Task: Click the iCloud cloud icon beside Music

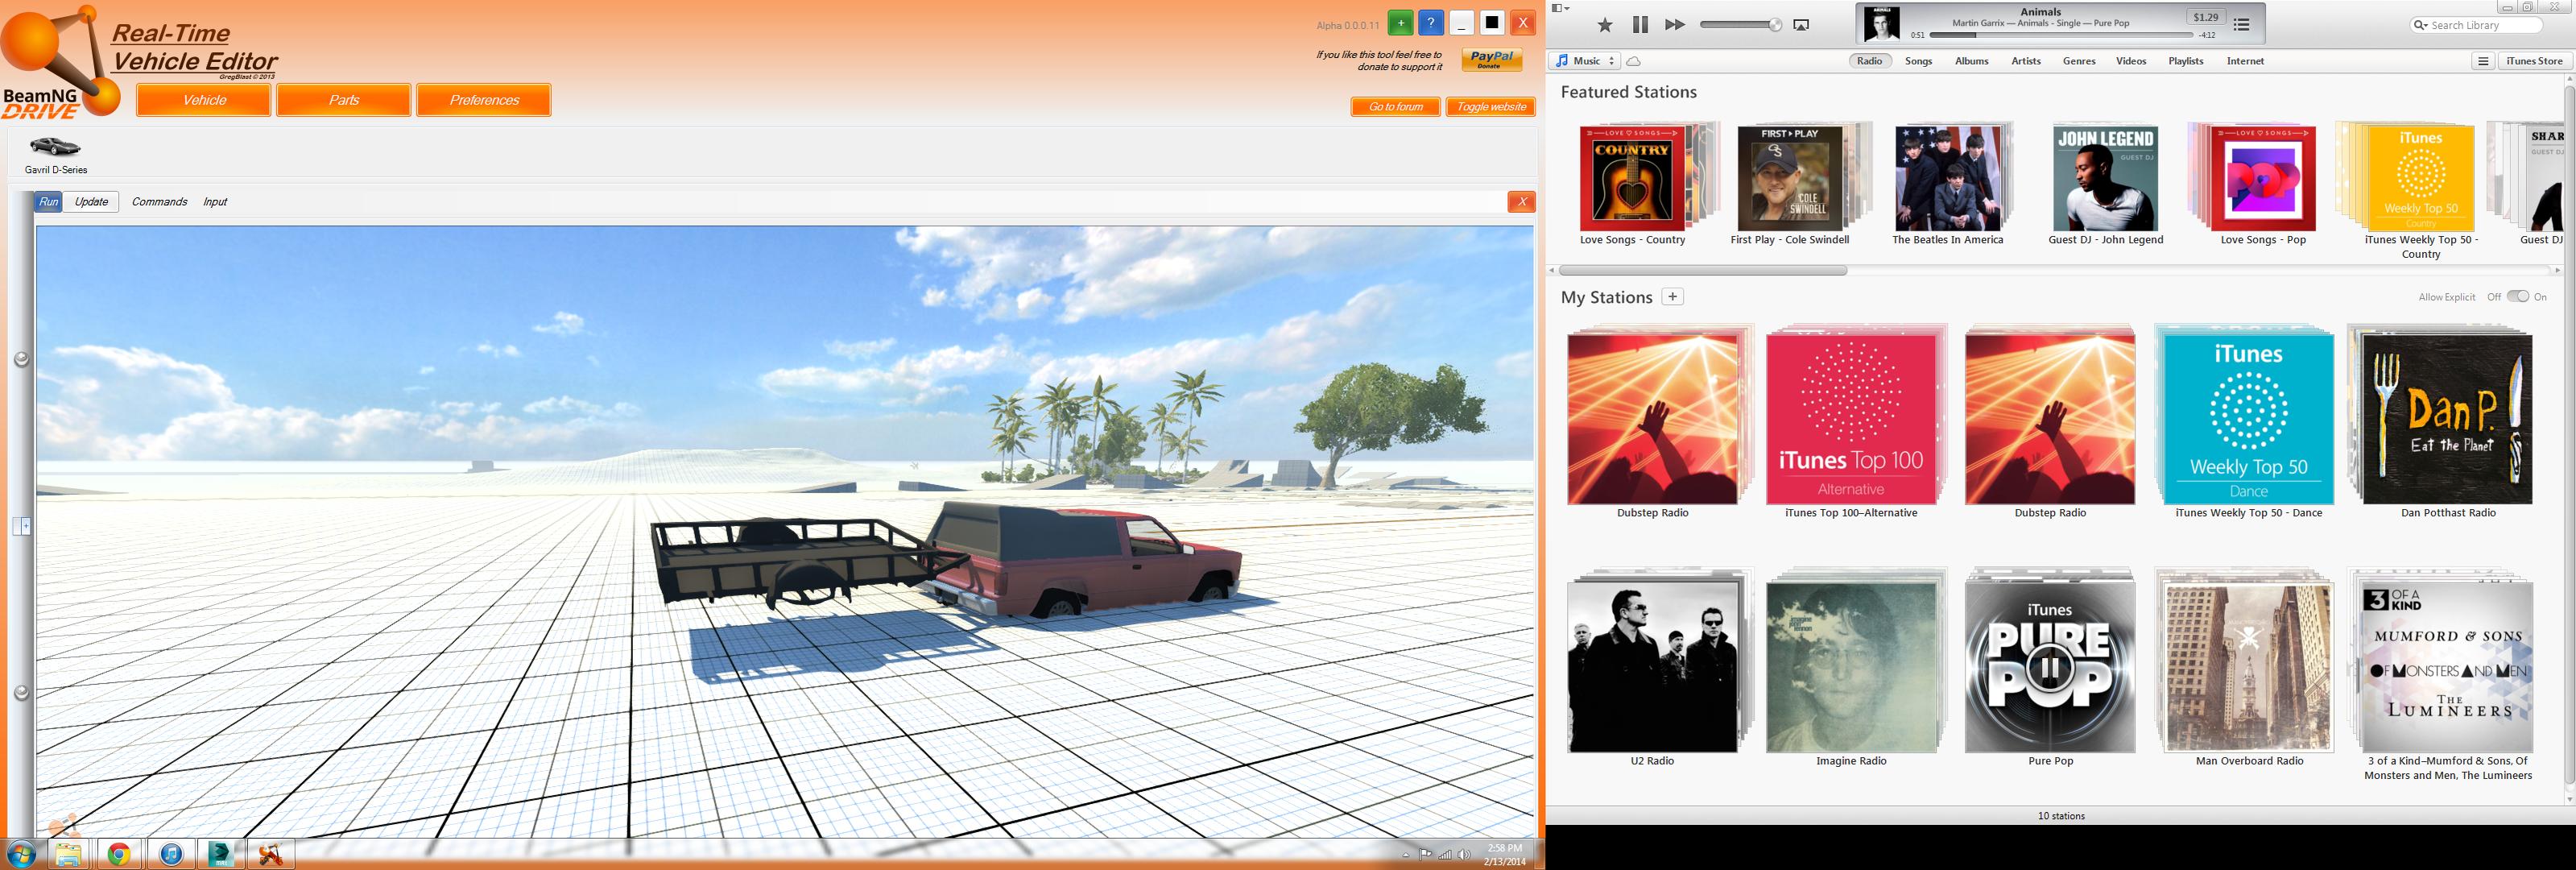Action: [x=1633, y=61]
